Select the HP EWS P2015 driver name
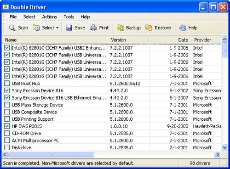 point(27,126)
